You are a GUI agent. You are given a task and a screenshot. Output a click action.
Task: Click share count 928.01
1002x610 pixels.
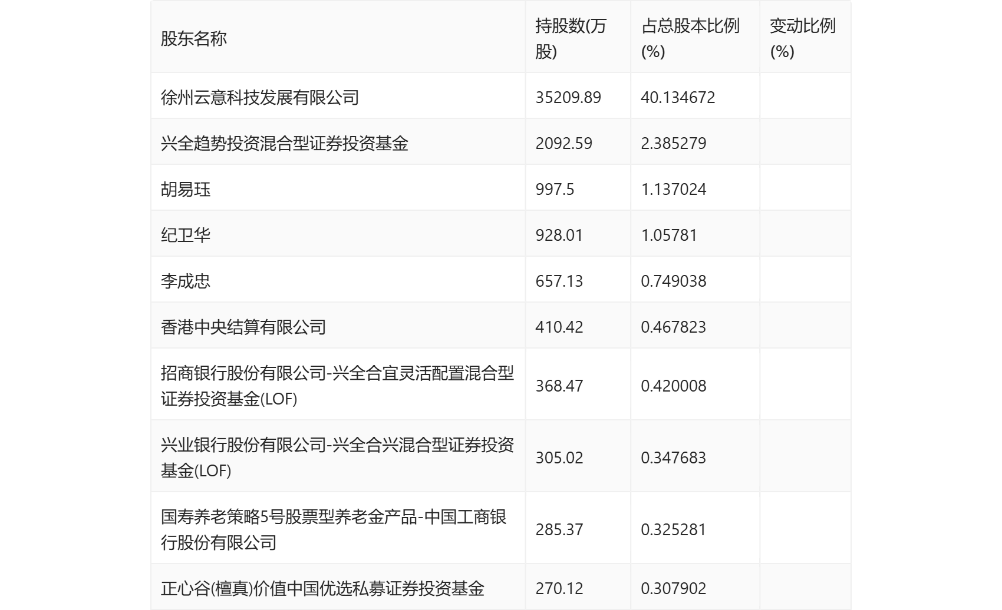(559, 235)
